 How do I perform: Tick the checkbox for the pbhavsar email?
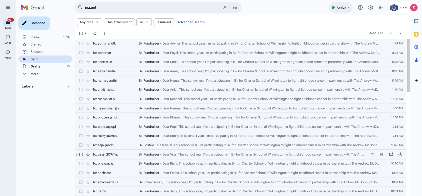(x=81, y=53)
